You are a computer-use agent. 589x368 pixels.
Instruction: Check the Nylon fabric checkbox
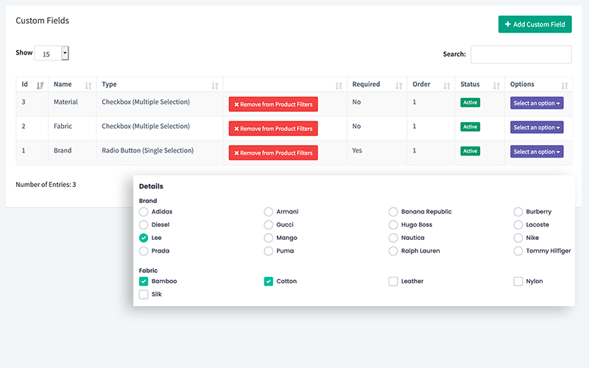(x=518, y=281)
